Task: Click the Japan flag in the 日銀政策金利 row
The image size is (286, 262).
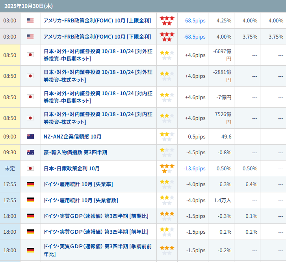Action: click(x=30, y=168)
